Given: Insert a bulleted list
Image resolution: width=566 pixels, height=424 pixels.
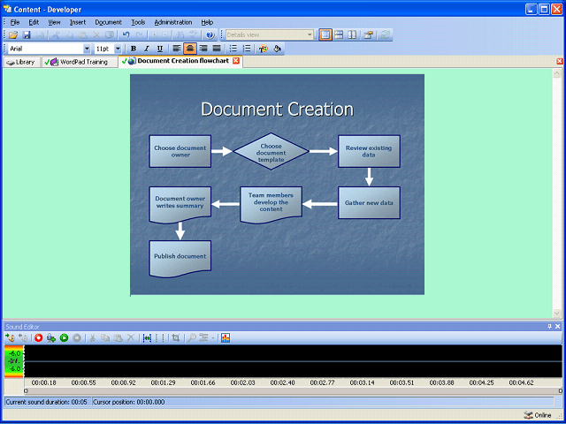Looking at the screenshot, I should click(233, 49).
